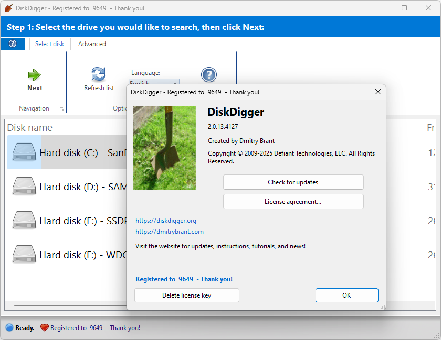Minimize the DiskDigger main window

[381, 8]
